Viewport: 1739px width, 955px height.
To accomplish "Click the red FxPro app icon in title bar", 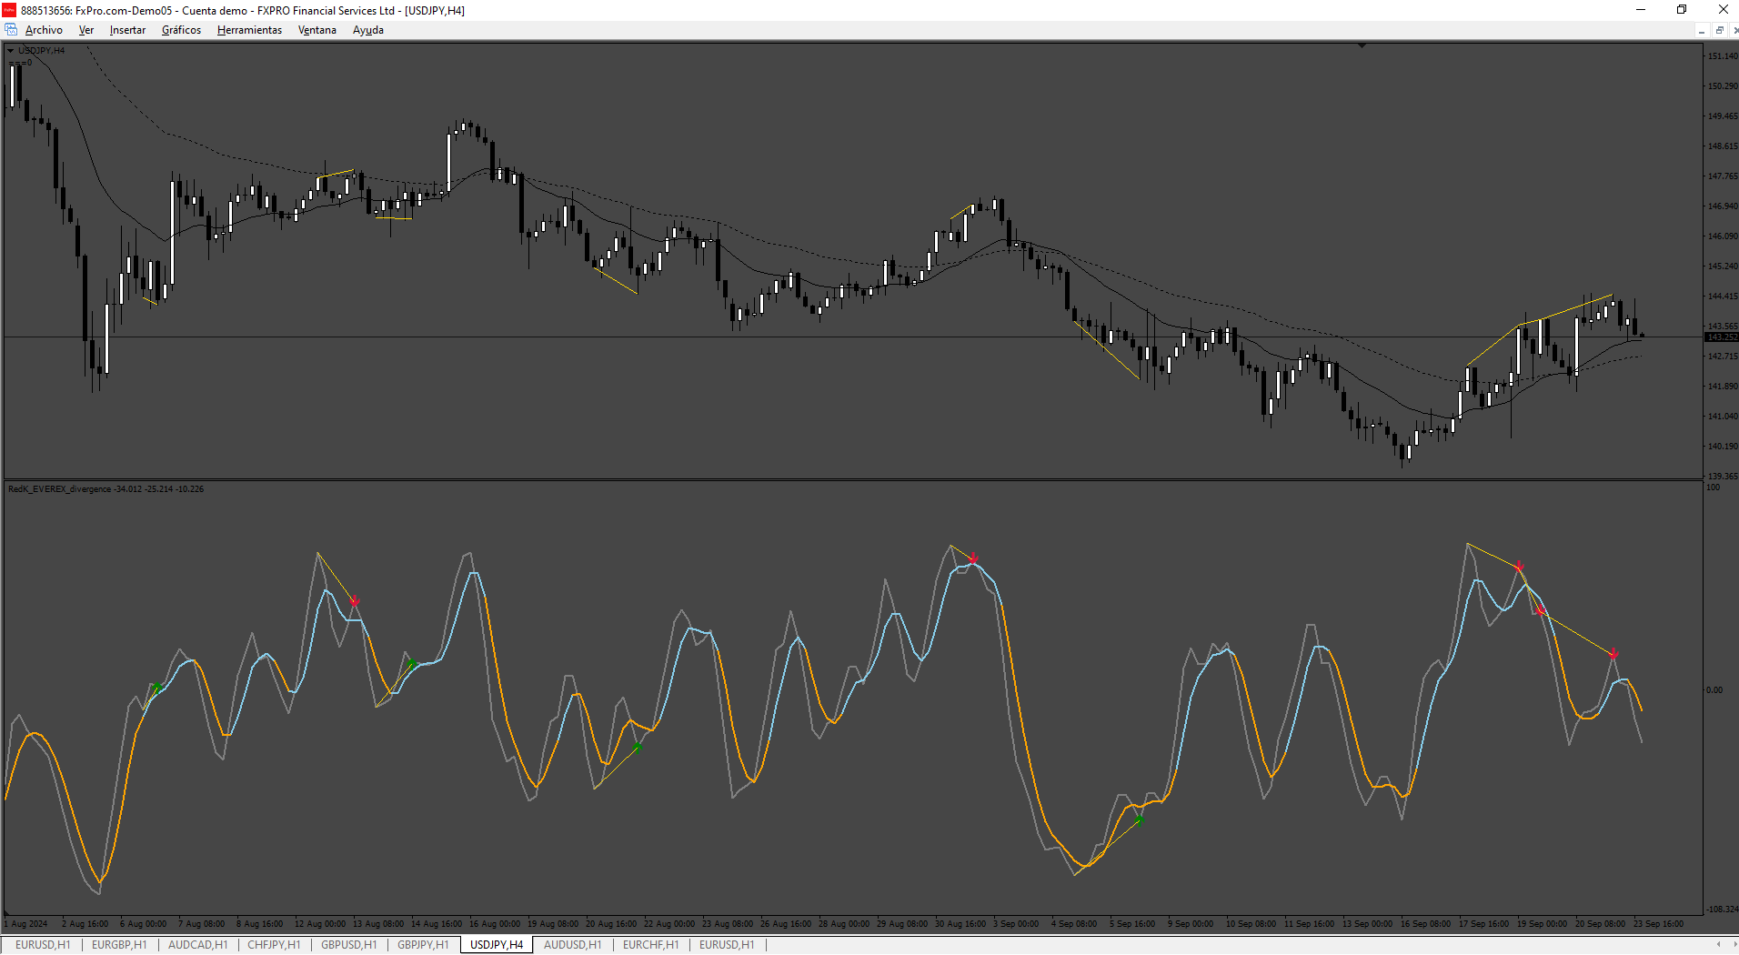I will tap(9, 10).
